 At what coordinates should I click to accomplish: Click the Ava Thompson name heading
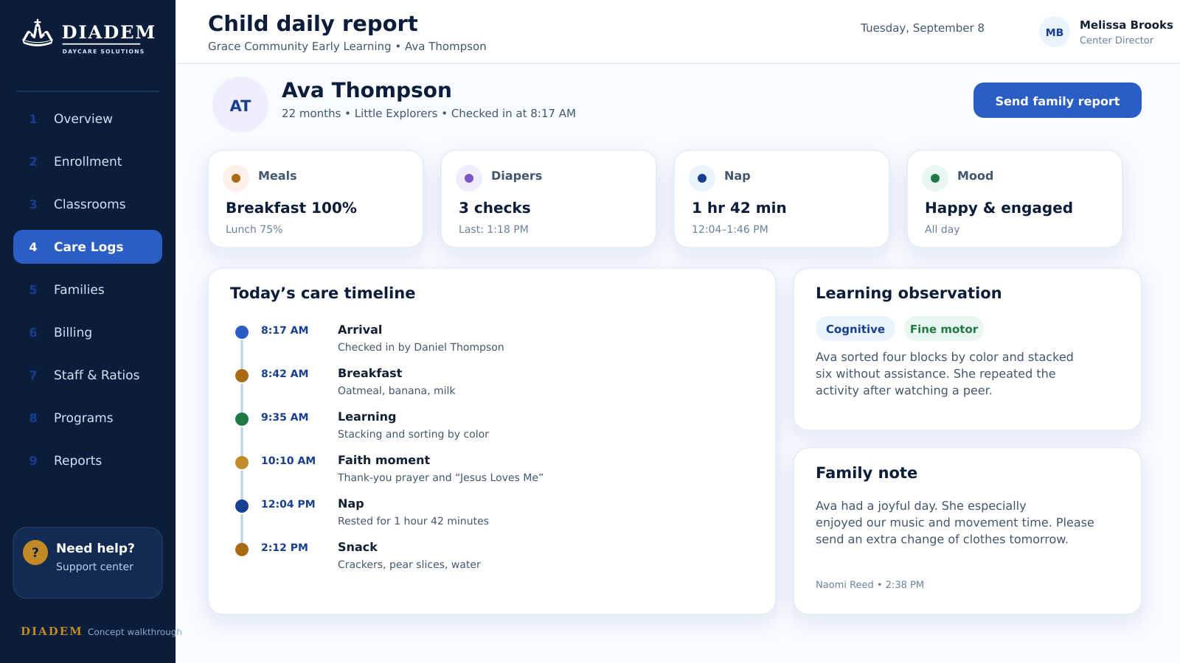tap(367, 90)
